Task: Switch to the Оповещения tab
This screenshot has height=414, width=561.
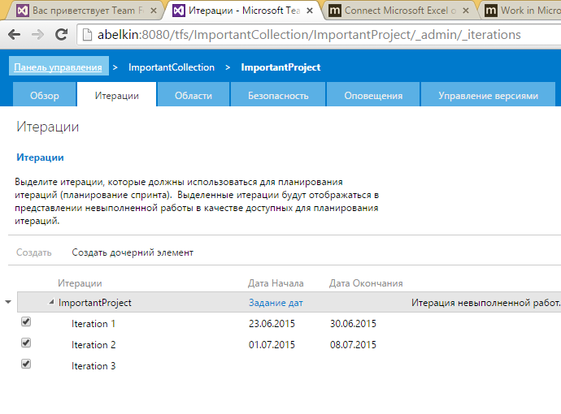Action: [373, 94]
